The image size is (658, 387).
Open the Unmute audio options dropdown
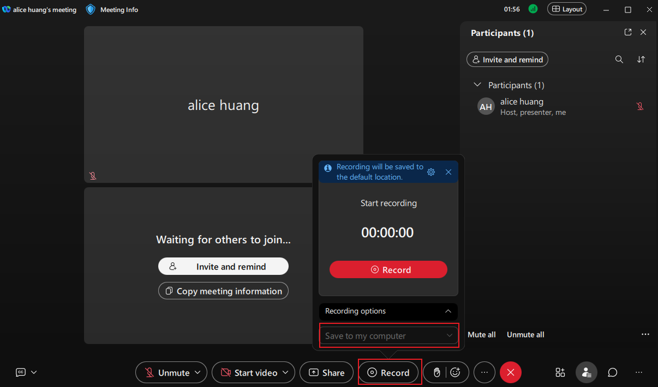point(196,372)
